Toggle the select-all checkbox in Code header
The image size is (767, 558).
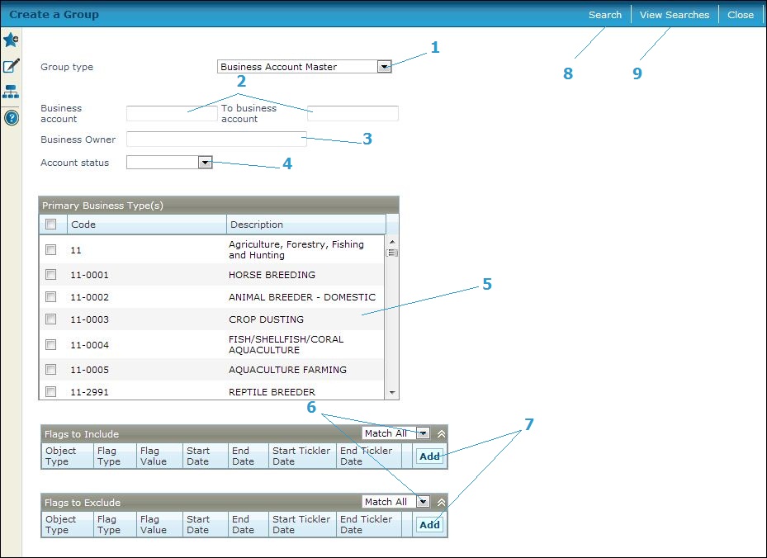click(x=50, y=225)
